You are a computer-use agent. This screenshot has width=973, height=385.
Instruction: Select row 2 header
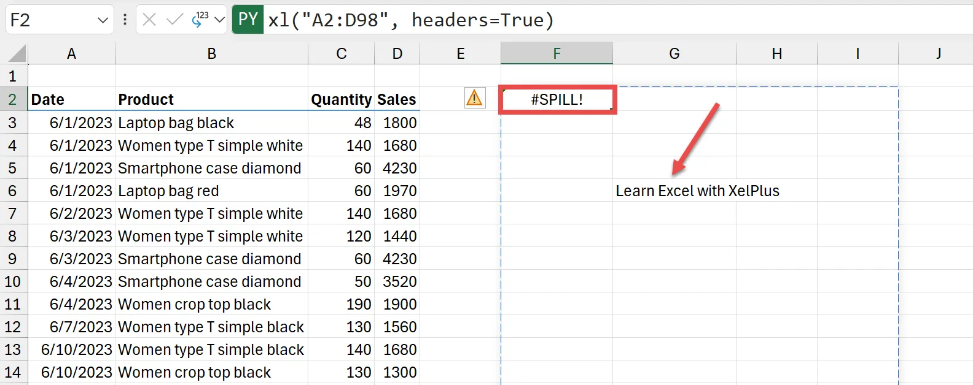coord(13,99)
